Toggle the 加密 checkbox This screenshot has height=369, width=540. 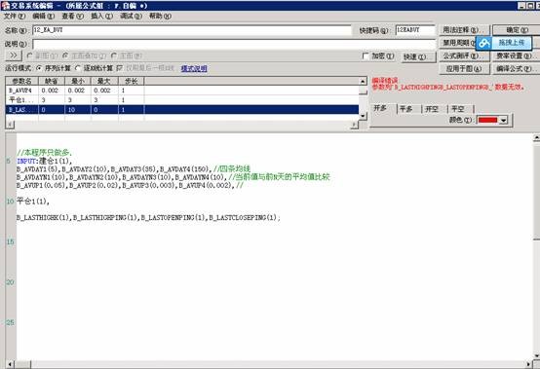[366, 55]
